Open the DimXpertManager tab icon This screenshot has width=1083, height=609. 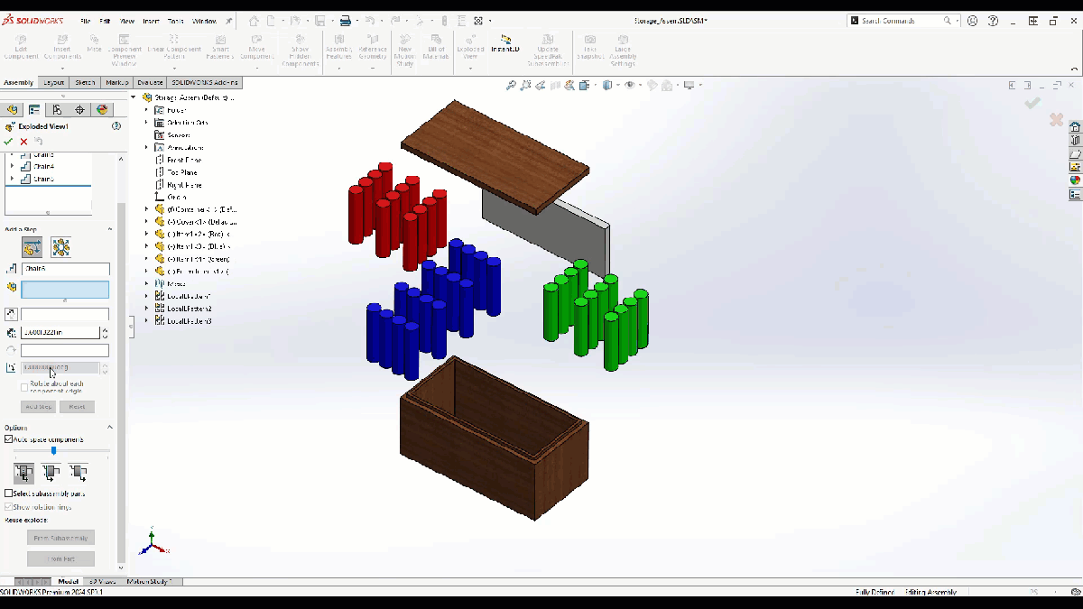(x=79, y=109)
